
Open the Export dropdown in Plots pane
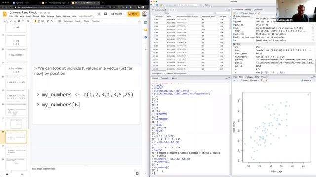(254, 80)
